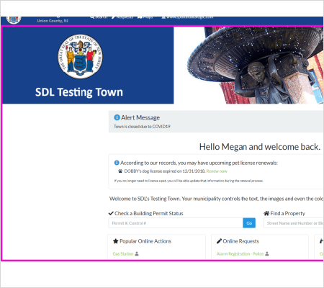Click the Street Name and Number input field
This screenshot has width=324, height=288.
click(294, 223)
